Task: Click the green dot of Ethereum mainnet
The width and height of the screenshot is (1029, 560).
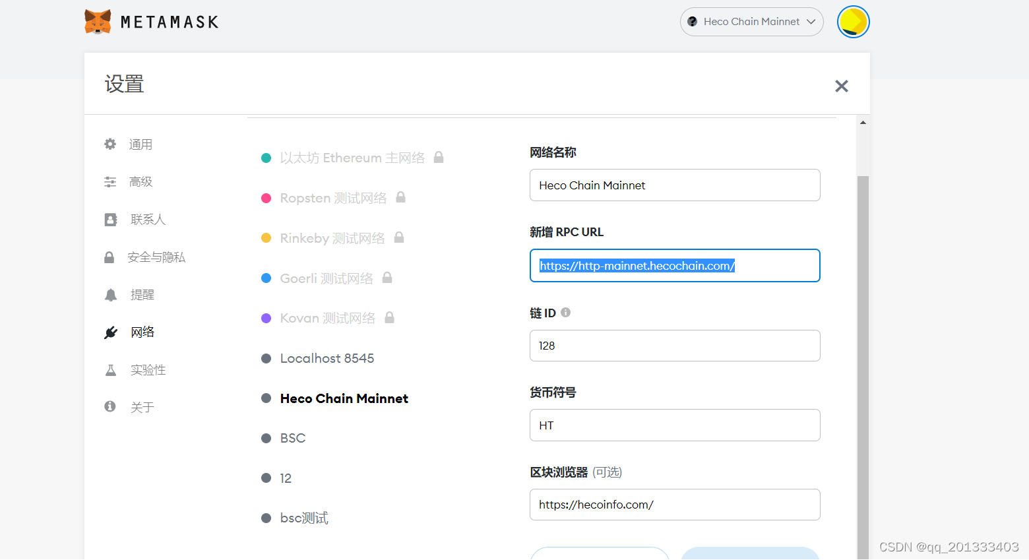Action: pyautogui.click(x=266, y=158)
